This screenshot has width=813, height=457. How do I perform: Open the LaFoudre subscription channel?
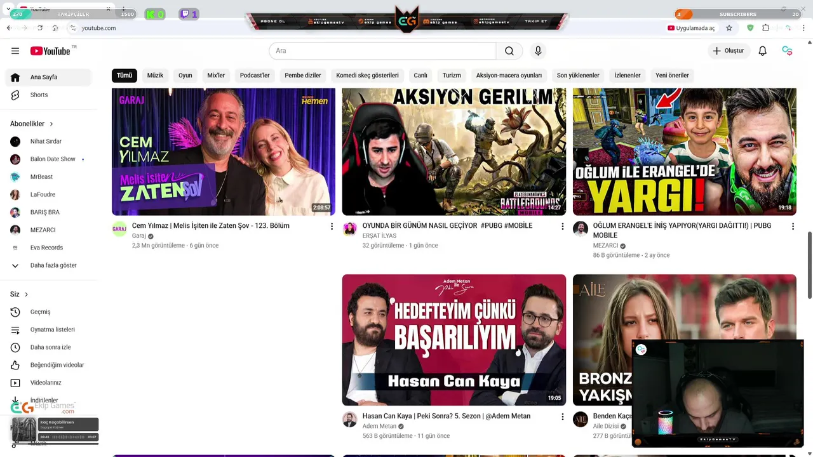click(49, 195)
